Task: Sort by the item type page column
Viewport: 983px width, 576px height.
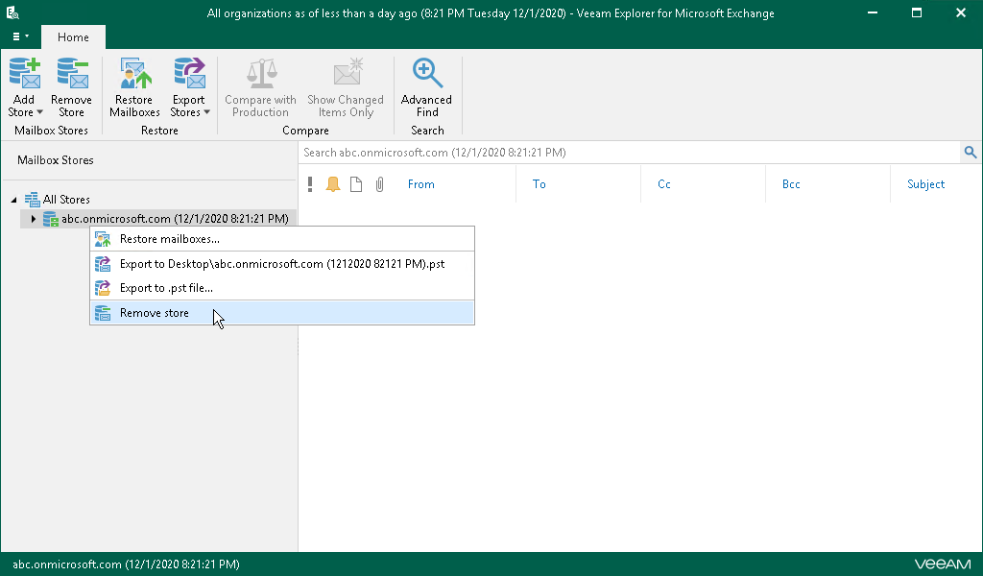Action: (x=356, y=184)
